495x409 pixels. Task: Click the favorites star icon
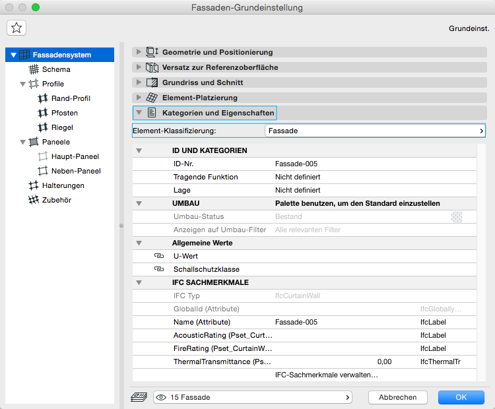16,28
